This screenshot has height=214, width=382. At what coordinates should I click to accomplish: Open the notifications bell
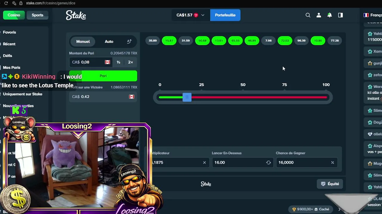[329, 15]
